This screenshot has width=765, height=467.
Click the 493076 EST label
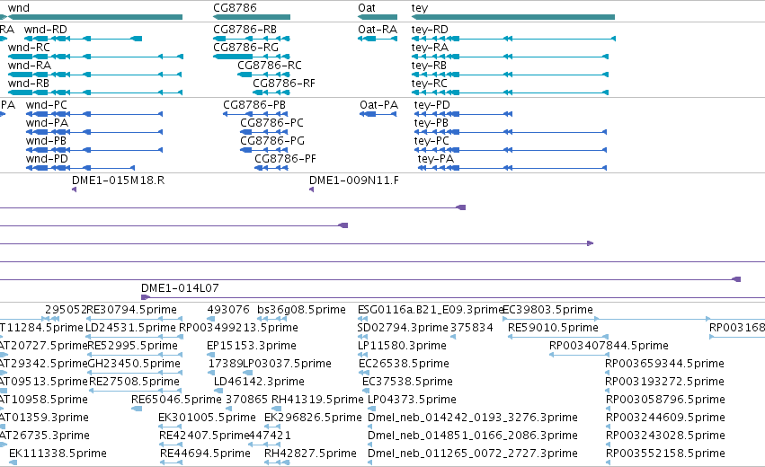(x=228, y=310)
